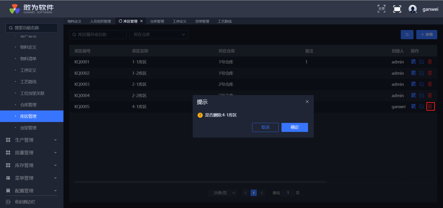View details of row KQ0002

(413, 73)
